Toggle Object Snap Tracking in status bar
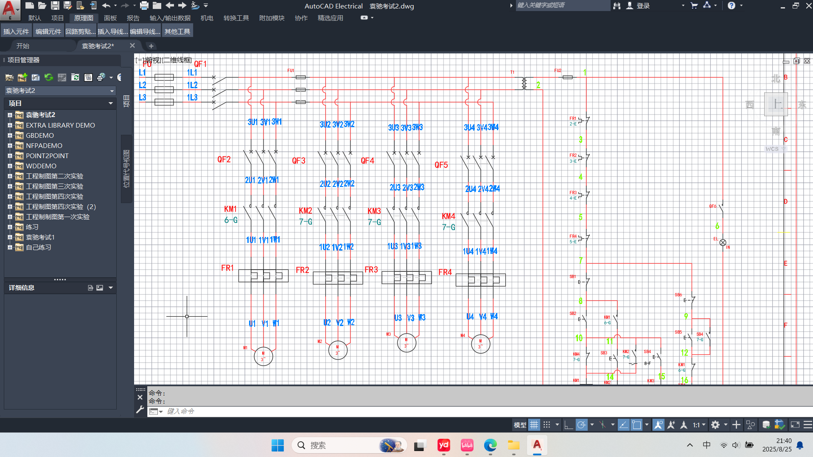813x457 pixels. (623, 425)
